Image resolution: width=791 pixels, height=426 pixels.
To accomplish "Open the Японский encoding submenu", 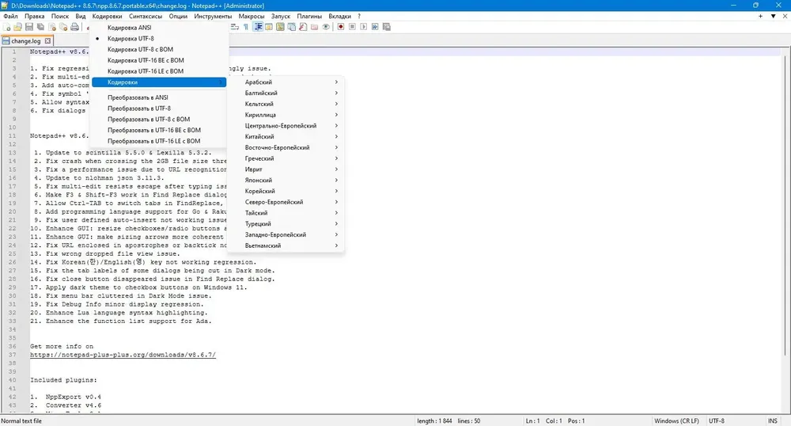I will [286, 181].
